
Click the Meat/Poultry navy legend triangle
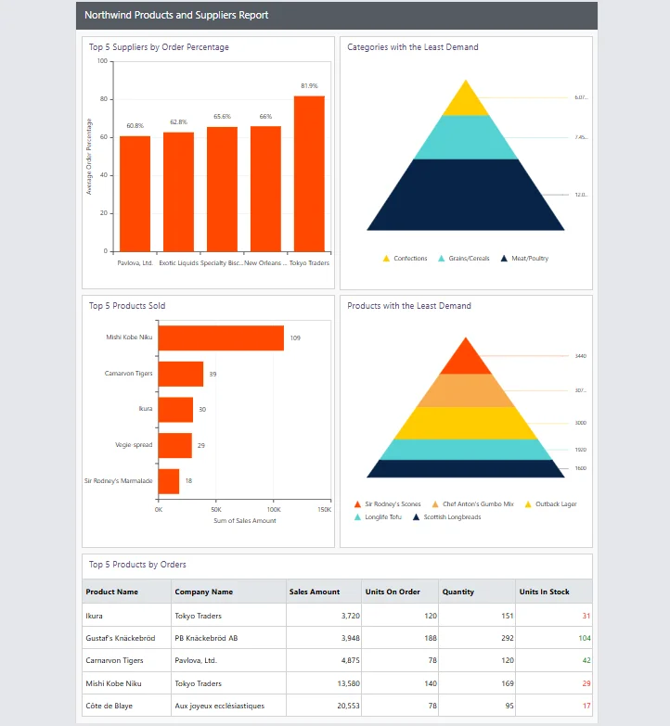(x=504, y=259)
